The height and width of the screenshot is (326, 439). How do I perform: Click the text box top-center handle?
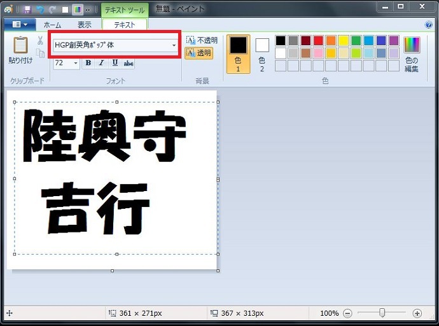coord(117,103)
